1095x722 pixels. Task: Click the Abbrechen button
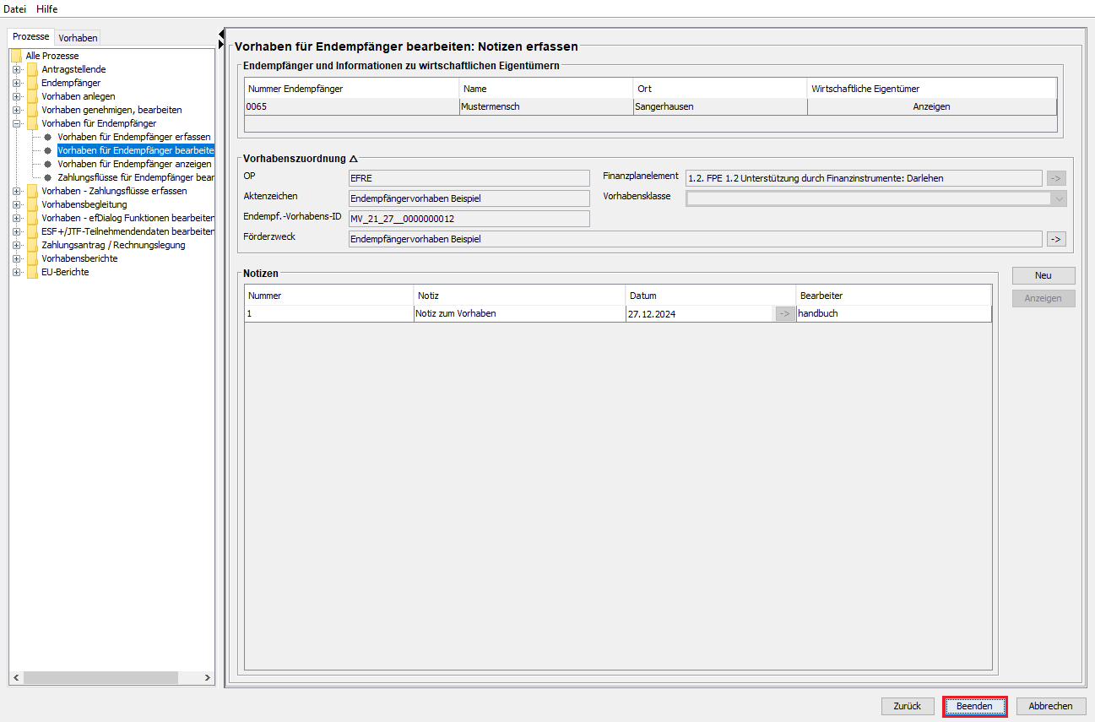1051,706
